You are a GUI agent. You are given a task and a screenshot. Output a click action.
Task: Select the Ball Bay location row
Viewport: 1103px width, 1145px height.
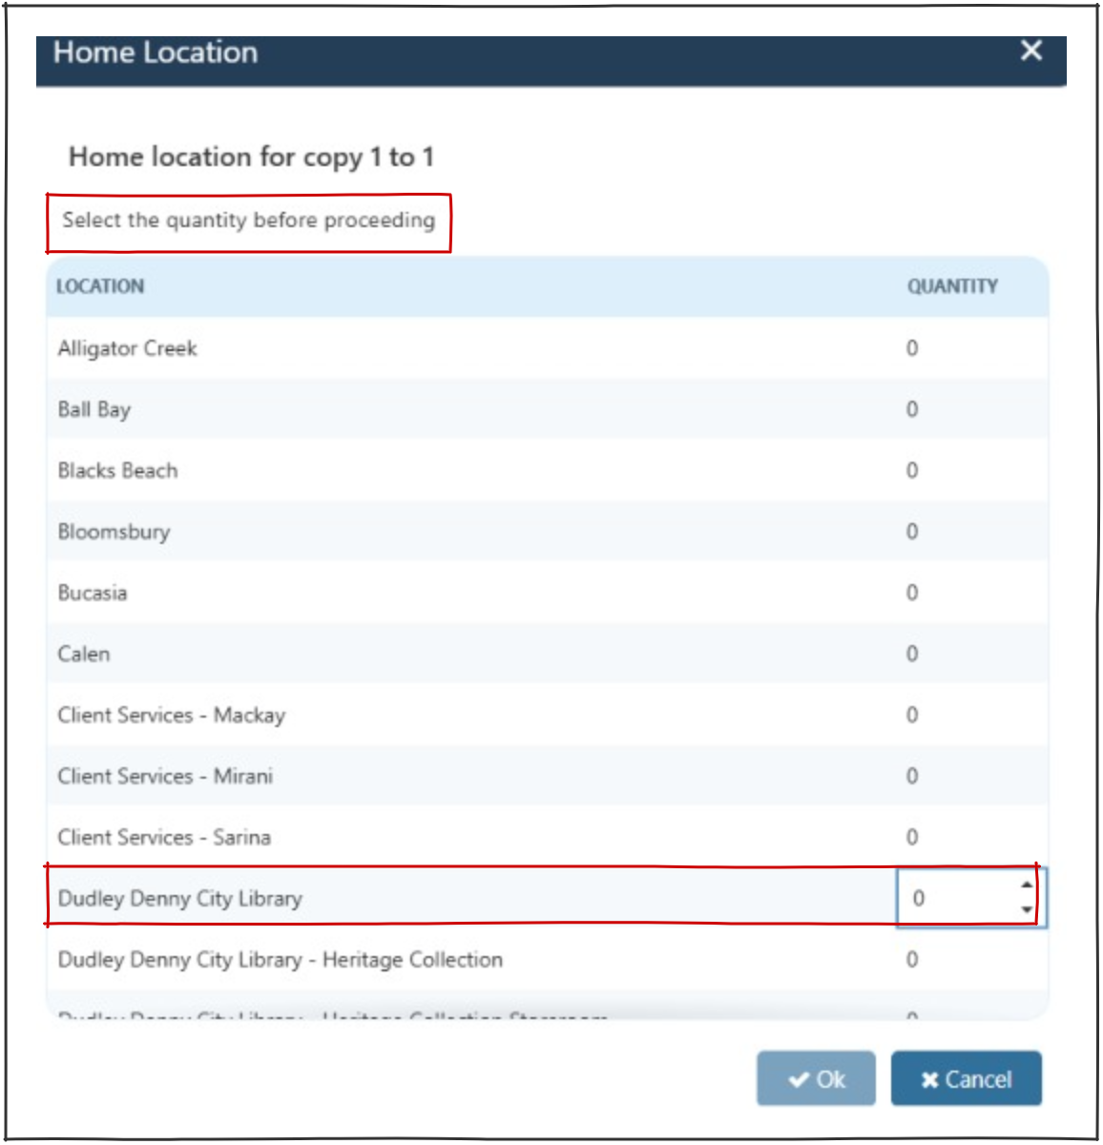pos(94,409)
